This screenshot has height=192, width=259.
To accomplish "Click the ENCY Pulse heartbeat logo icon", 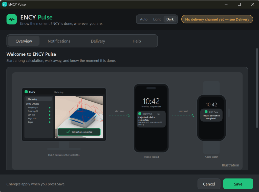I will pos(12,19).
